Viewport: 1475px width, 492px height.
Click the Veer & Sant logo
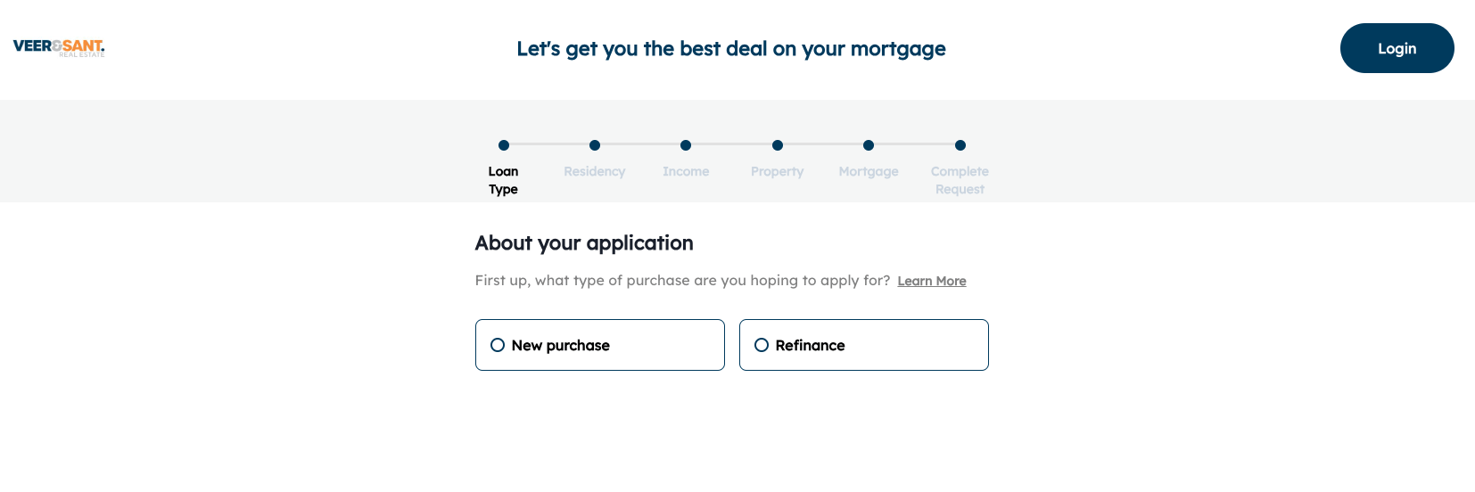pyautogui.click(x=59, y=47)
